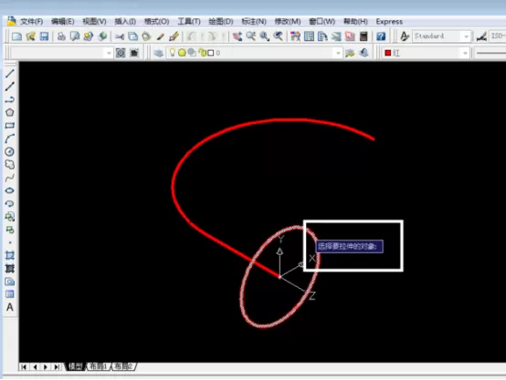The width and height of the screenshot is (506, 380).
Task: Click the Redo arrow
Action: (212, 36)
